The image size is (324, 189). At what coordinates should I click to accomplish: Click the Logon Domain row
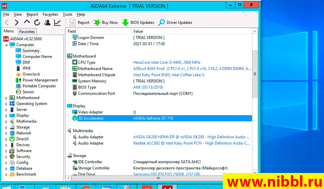click(x=162, y=38)
